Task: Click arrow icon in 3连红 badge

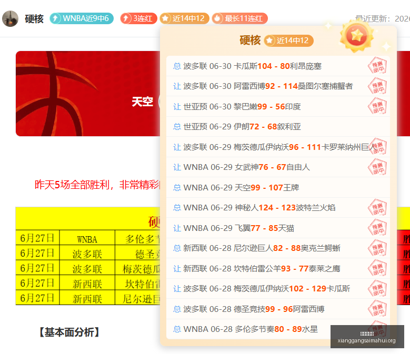Action: (126, 18)
